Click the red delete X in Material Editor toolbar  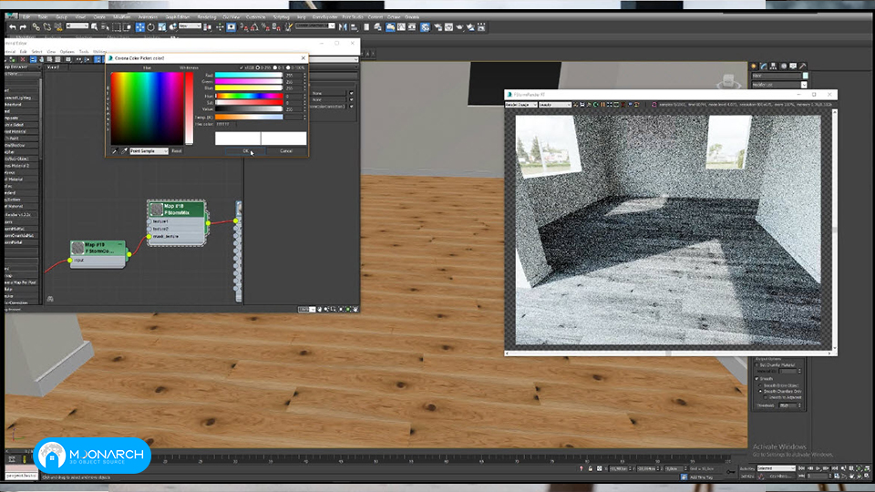(23, 59)
